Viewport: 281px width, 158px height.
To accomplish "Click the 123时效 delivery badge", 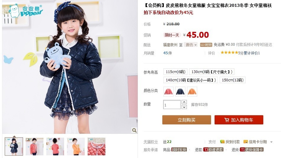I will click(206, 45).
